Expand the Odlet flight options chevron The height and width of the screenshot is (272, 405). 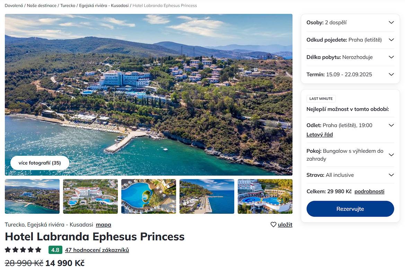(x=391, y=125)
